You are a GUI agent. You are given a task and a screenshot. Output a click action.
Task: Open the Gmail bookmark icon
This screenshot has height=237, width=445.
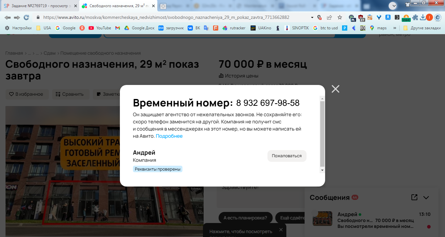pos(117,28)
